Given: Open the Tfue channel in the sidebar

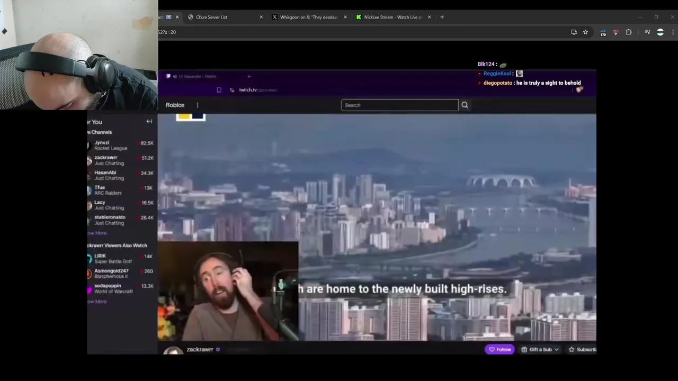Looking at the screenshot, I should click(x=121, y=190).
